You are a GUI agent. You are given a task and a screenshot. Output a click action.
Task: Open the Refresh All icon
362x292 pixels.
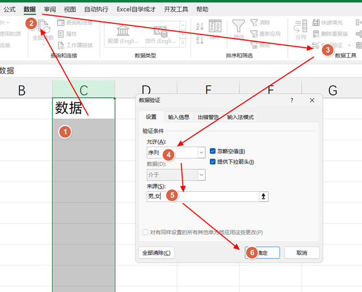point(44,27)
